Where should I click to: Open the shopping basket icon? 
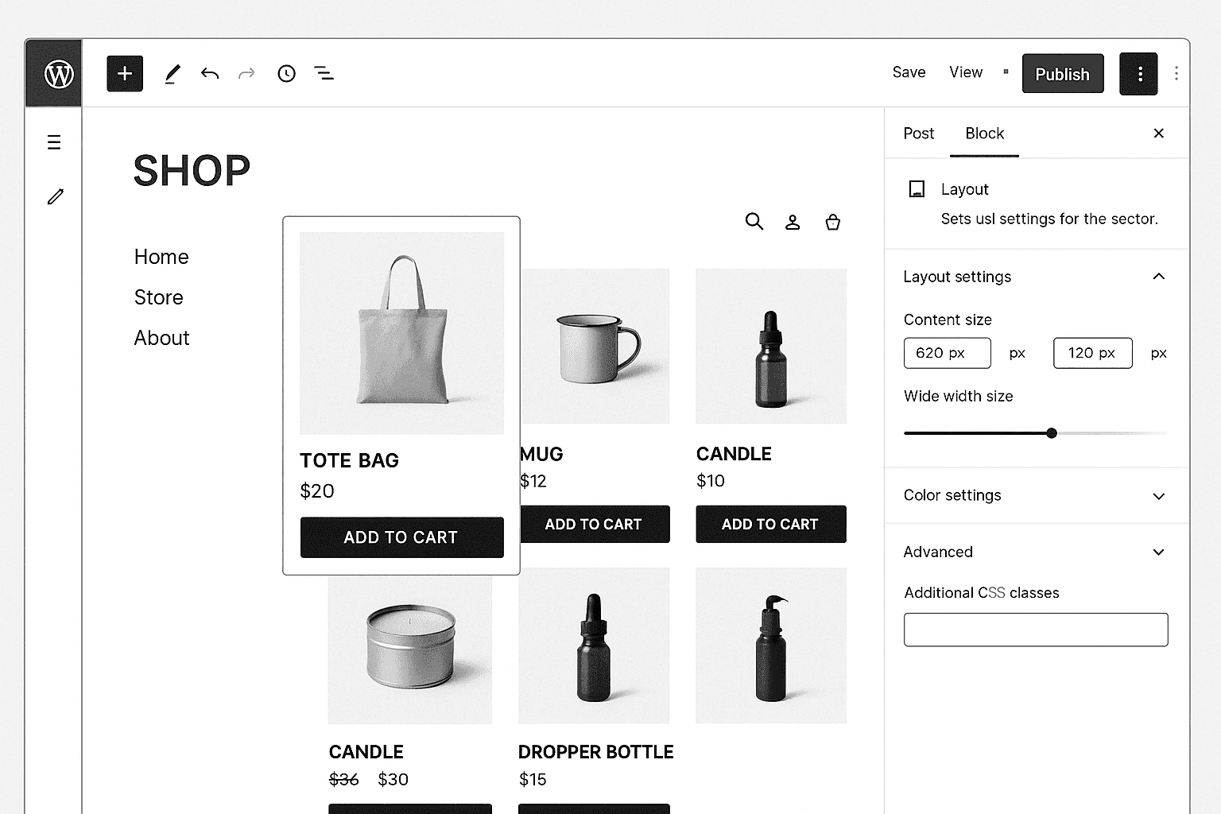tap(832, 223)
